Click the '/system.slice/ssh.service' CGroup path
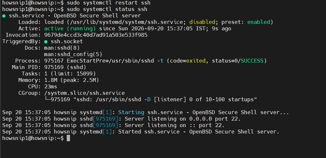 (84, 93)
